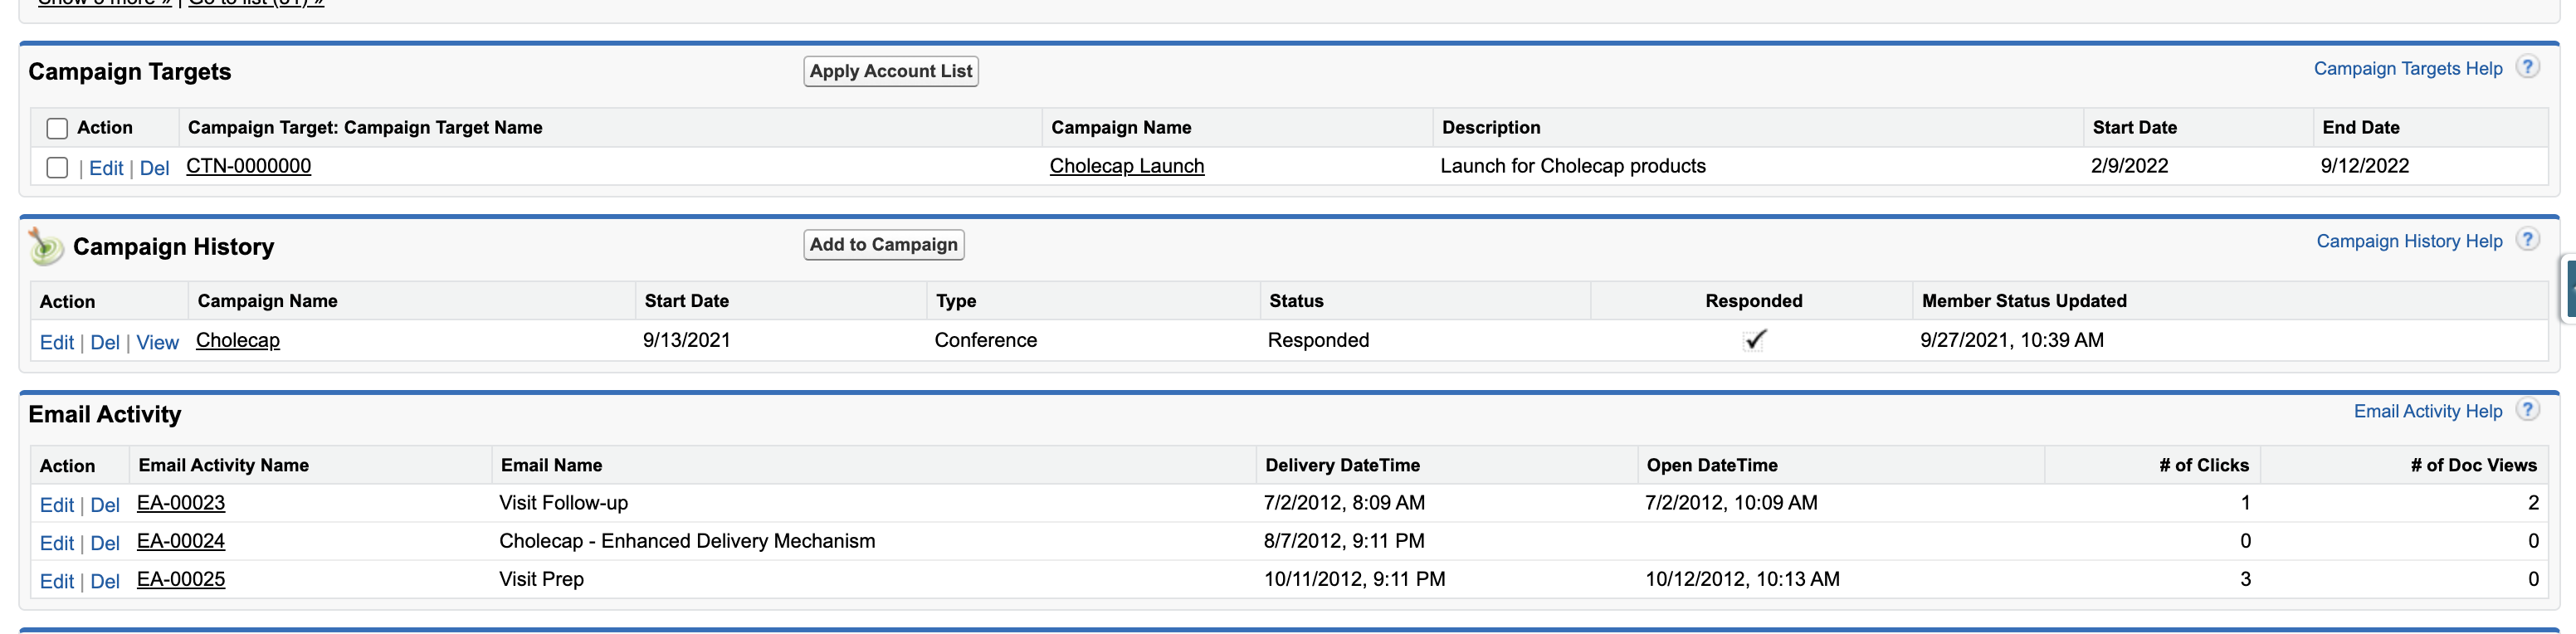Viewport: 2576px width, 634px height.
Task: Expand the collapsed side panel handle
Action: pos(2568,288)
